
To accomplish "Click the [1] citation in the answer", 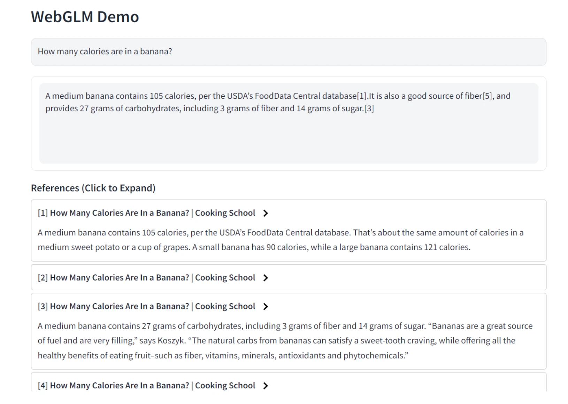I will pyautogui.click(x=362, y=96).
